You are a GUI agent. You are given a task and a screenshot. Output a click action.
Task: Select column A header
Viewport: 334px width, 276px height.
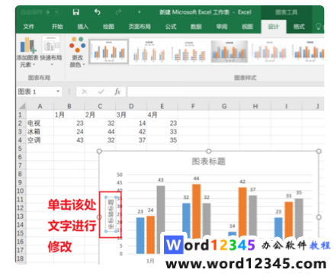(x=40, y=106)
